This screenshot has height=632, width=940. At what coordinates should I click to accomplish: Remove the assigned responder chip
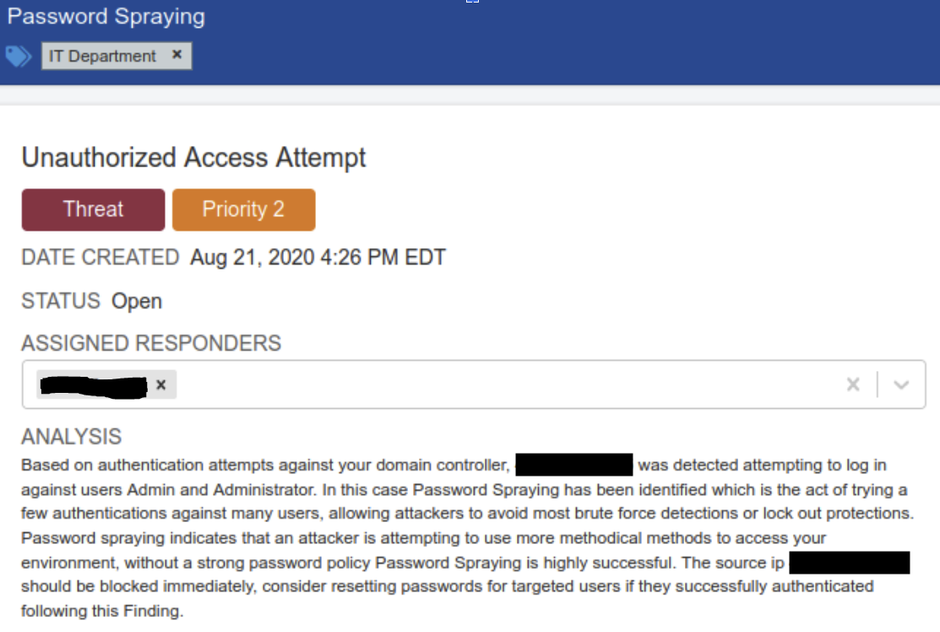pos(161,385)
